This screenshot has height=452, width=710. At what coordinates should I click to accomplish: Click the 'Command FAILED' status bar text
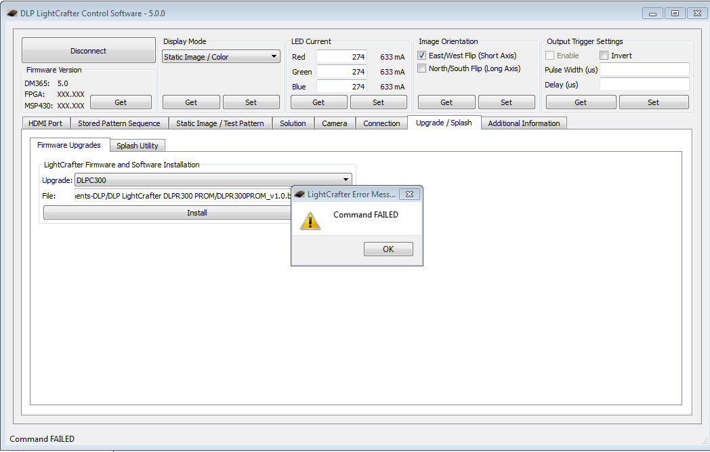click(42, 439)
